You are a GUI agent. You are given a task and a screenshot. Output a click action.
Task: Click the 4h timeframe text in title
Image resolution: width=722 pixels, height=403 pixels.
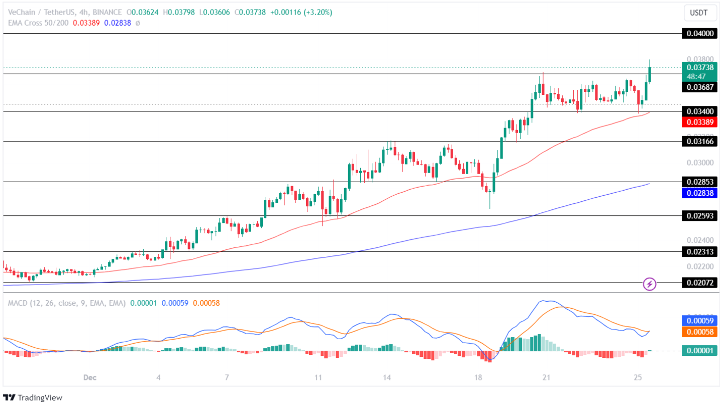pos(83,12)
